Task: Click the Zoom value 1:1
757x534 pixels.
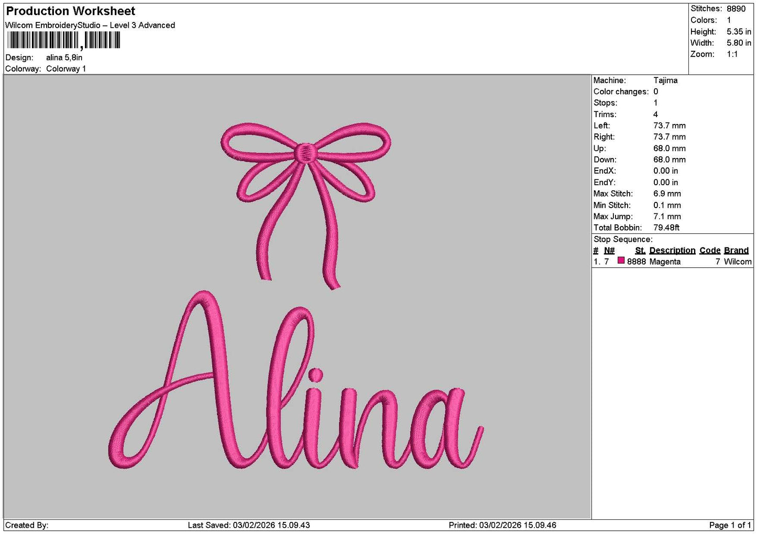Action: [732, 54]
